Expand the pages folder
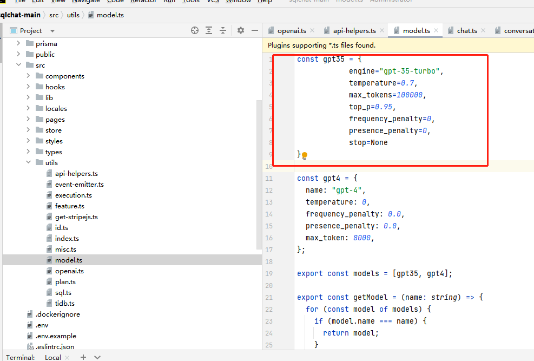The width and height of the screenshot is (534, 361). [28, 119]
